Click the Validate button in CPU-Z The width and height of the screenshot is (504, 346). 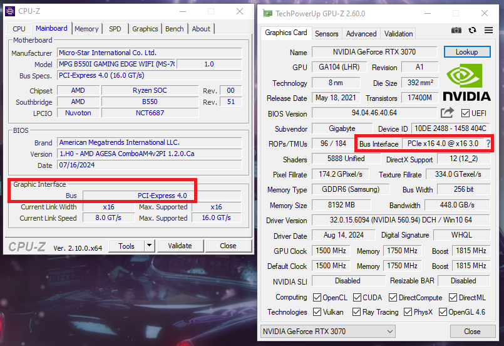[x=180, y=246]
